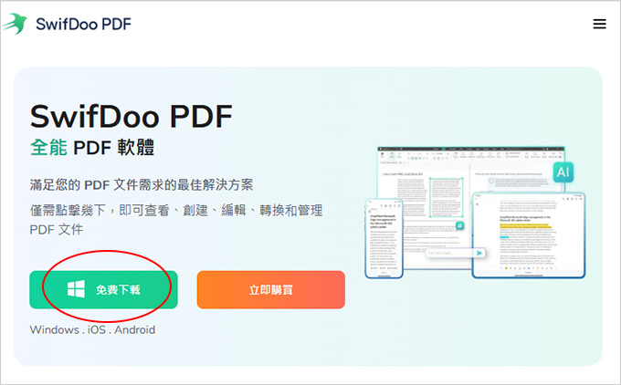
Task: Click the Windows logo on download button
Action: 76,289
